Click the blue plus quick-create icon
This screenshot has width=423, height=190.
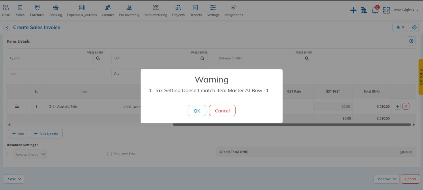pos(353,10)
